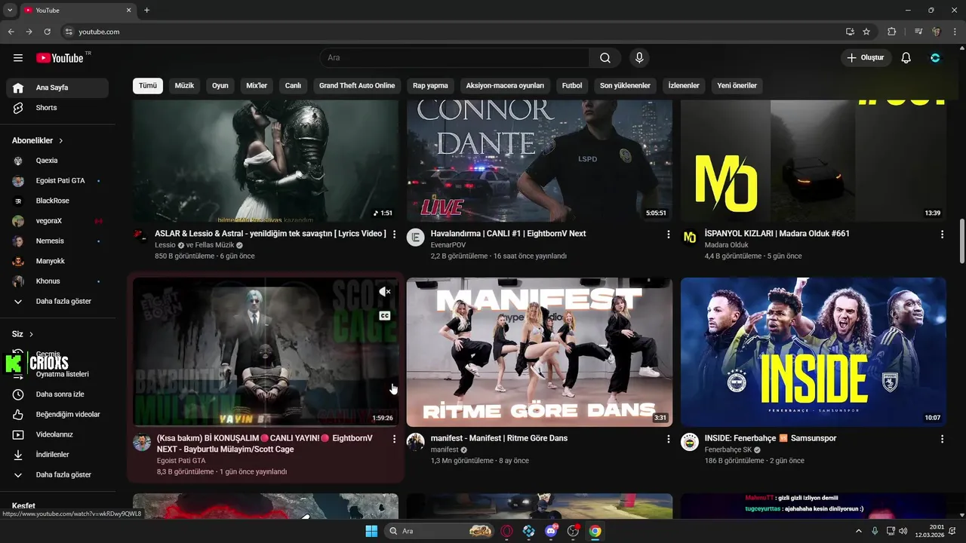The height and width of the screenshot is (543, 966).
Task: Open Chrome extensions puzzle icon
Action: coord(891,32)
